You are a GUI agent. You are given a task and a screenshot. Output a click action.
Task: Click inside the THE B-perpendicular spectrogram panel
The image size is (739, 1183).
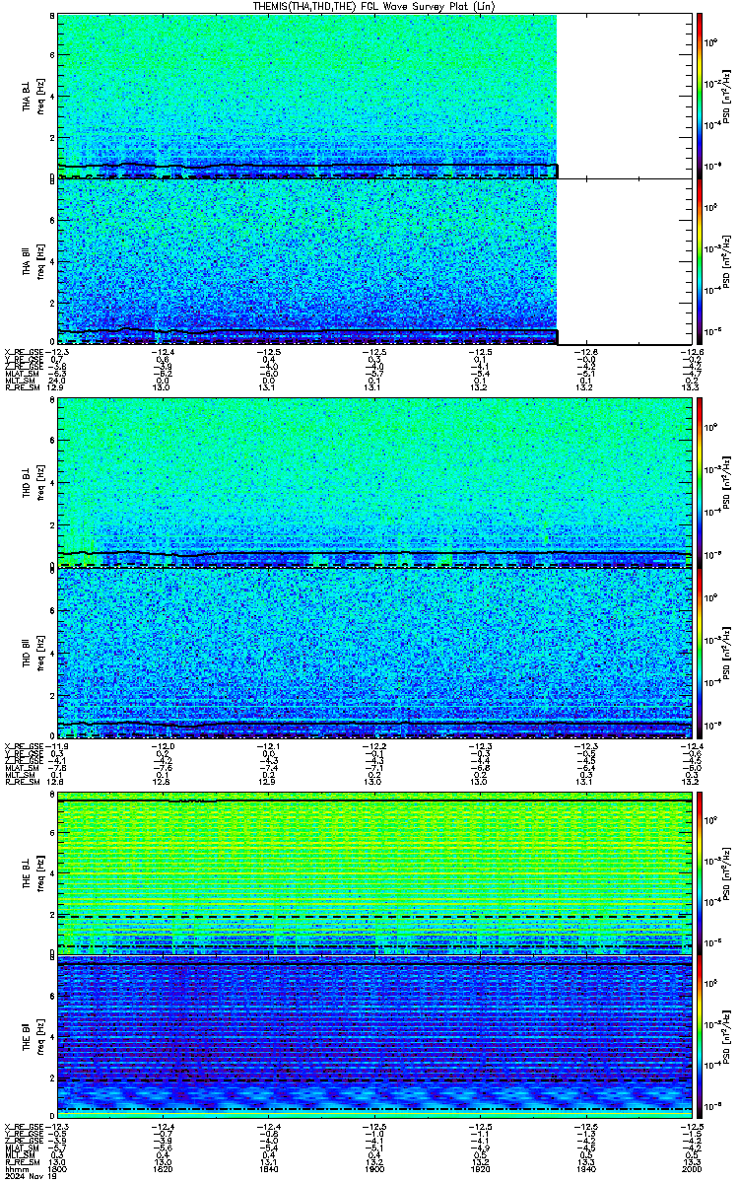click(x=375, y=872)
